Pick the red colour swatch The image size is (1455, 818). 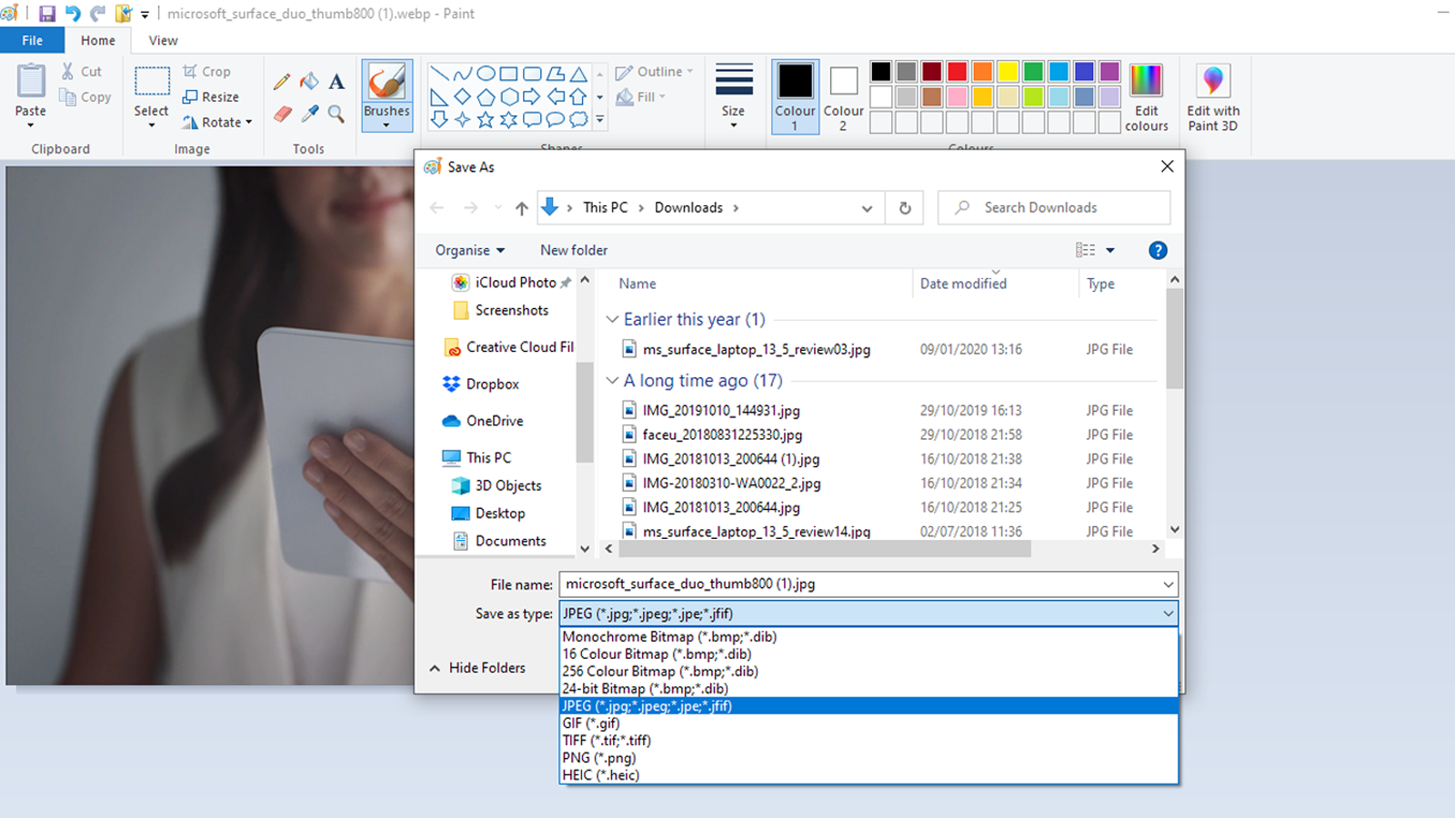(x=958, y=72)
